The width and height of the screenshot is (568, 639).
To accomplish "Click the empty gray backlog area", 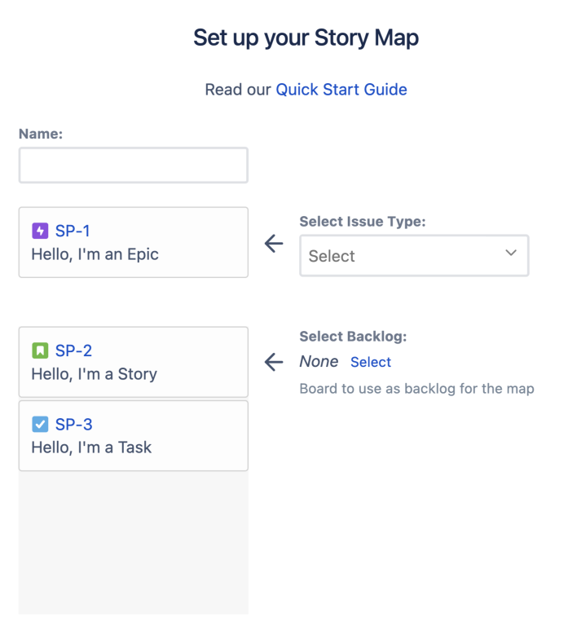I will pyautogui.click(x=134, y=543).
